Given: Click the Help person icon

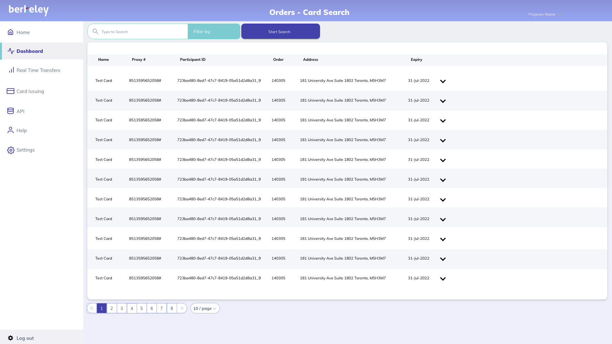Looking at the screenshot, I should [11, 130].
